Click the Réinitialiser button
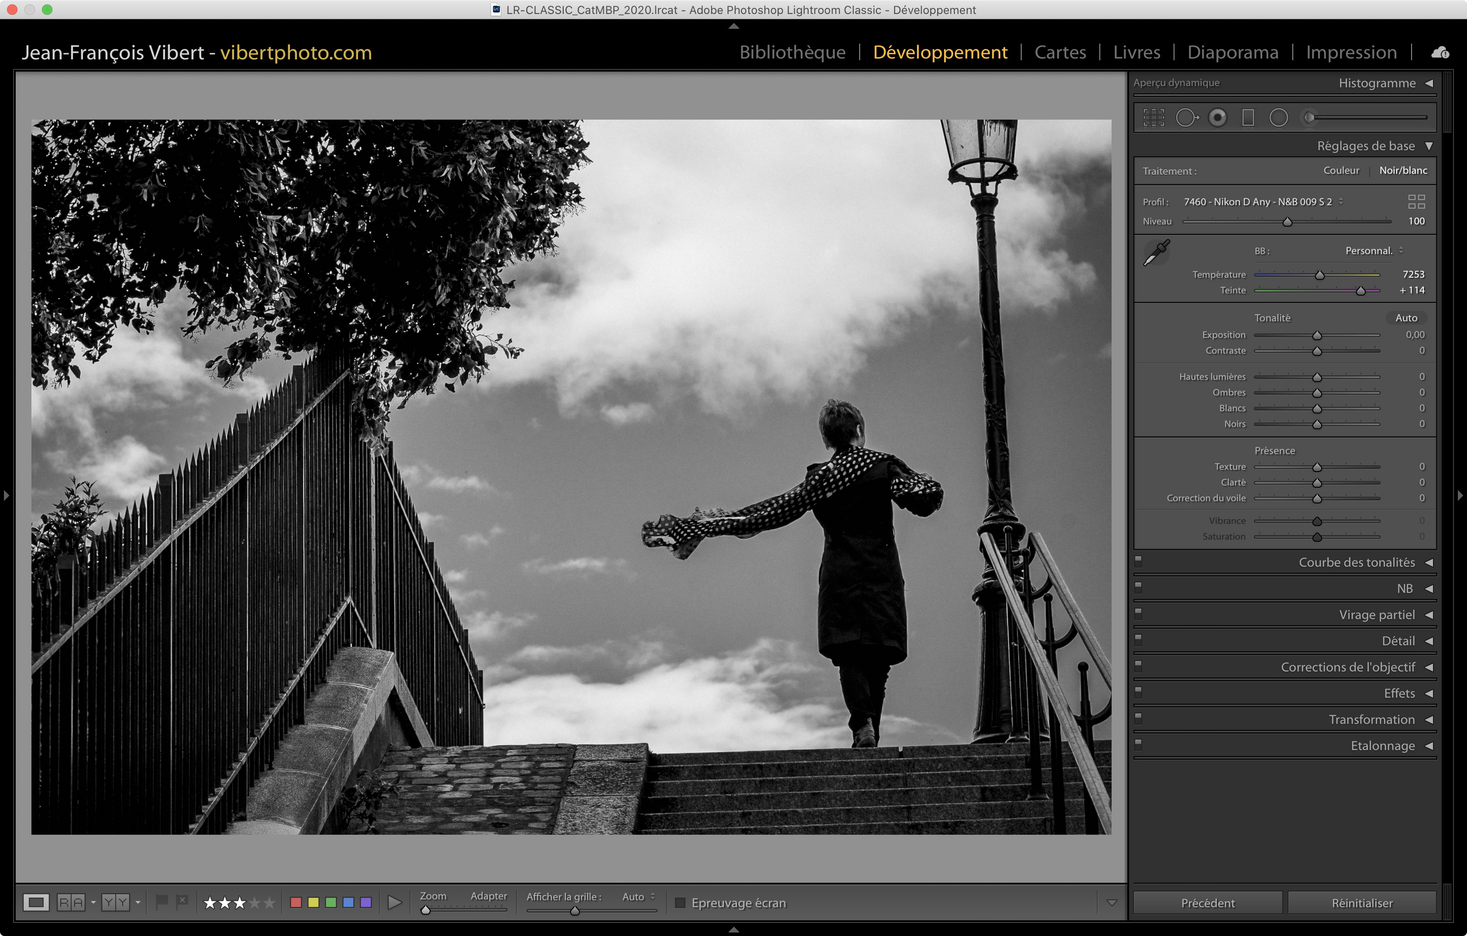Screen dimensions: 1467x936 1362,902
